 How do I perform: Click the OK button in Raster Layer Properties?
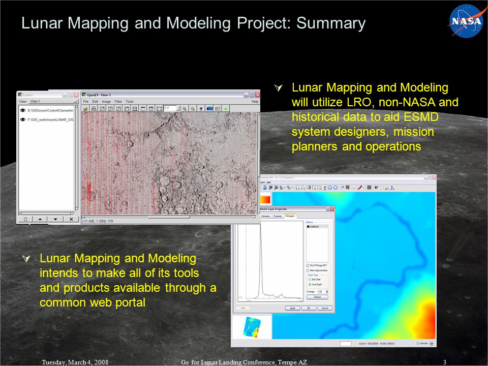pyautogui.click(x=309, y=308)
